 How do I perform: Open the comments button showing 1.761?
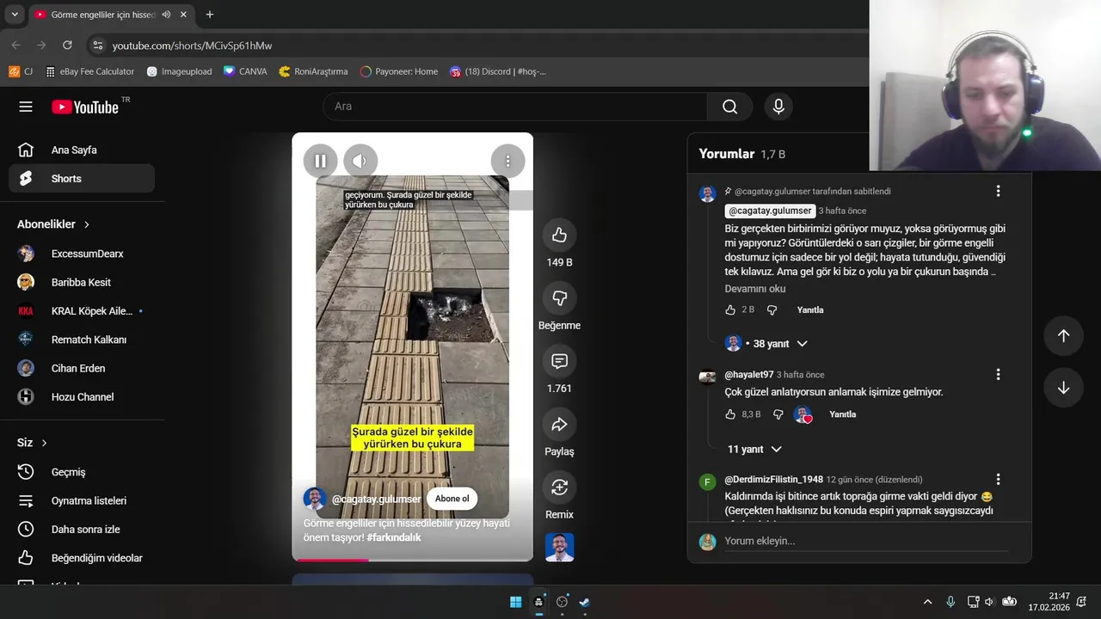[559, 361]
